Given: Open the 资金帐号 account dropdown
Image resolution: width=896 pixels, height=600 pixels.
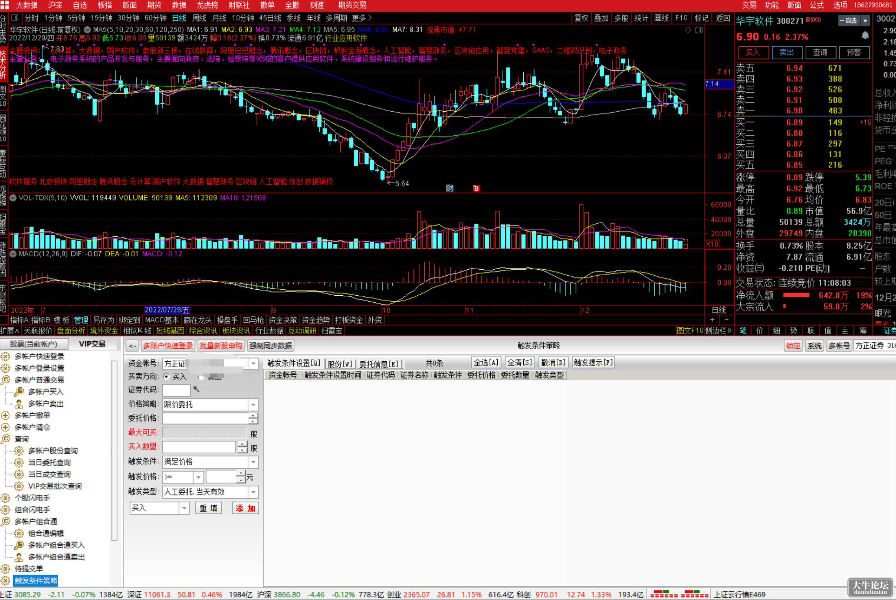Looking at the screenshot, I should coord(254,364).
